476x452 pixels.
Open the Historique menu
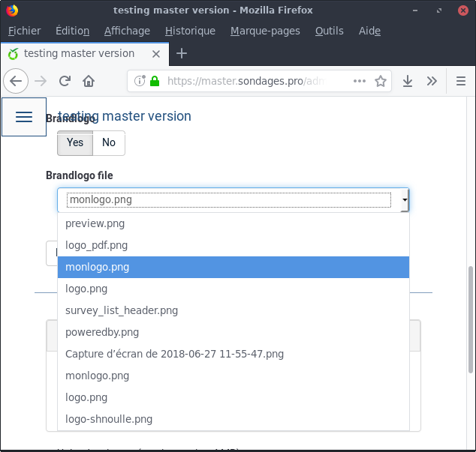[x=190, y=31]
